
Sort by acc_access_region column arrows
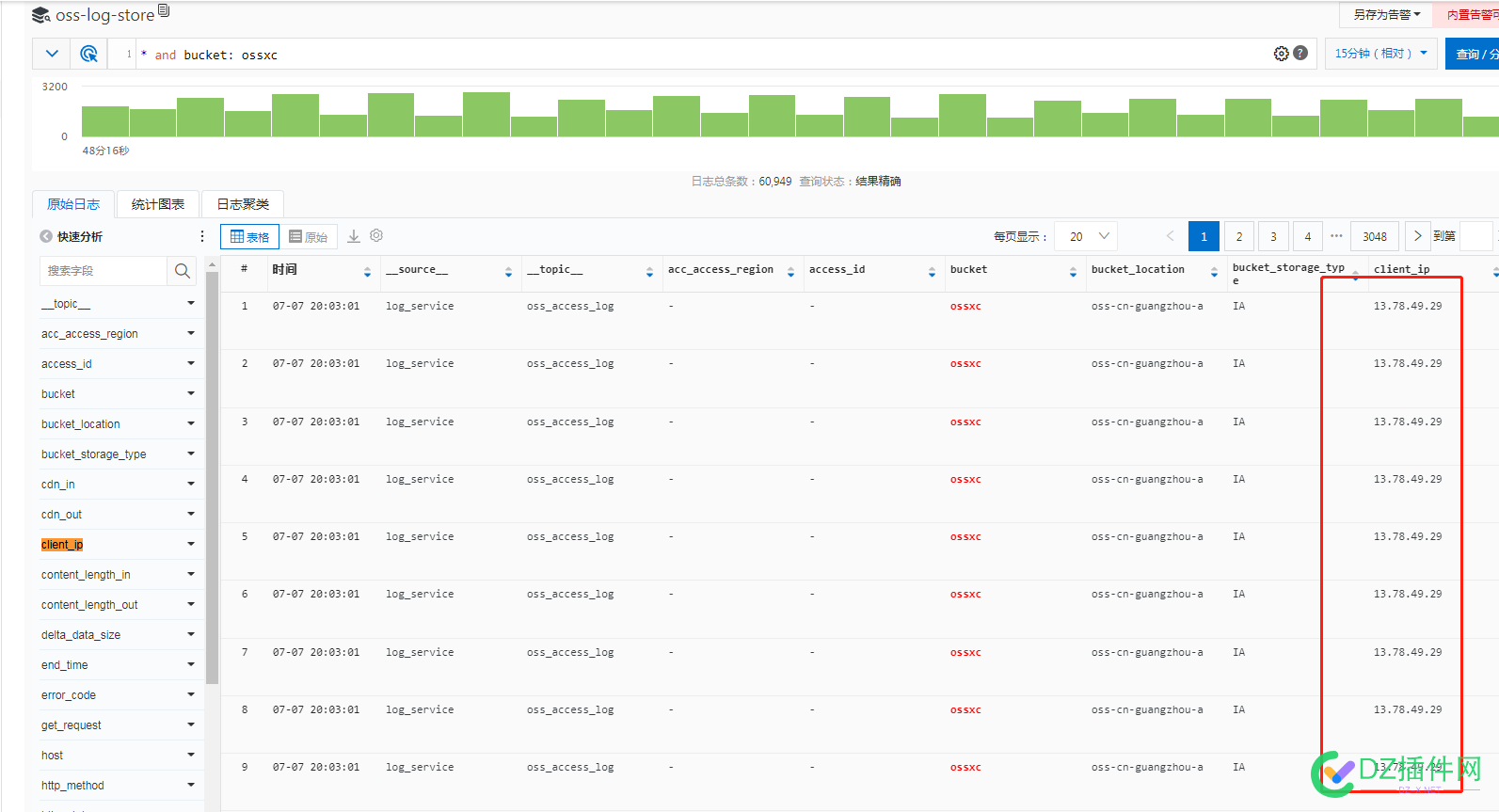[x=790, y=272]
